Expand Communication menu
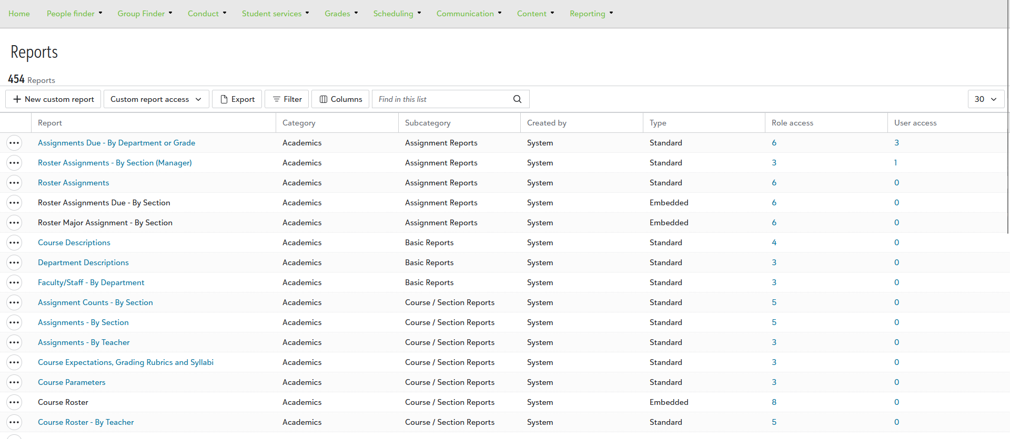The width and height of the screenshot is (1010, 439). 469,14
